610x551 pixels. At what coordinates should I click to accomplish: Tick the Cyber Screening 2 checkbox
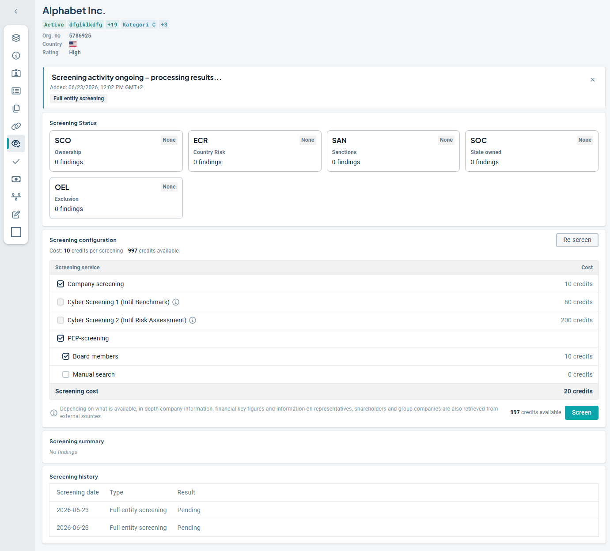[61, 320]
